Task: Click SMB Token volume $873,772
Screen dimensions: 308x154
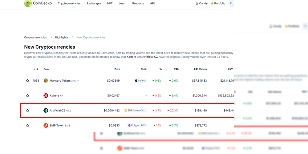Action: [x=201, y=126]
